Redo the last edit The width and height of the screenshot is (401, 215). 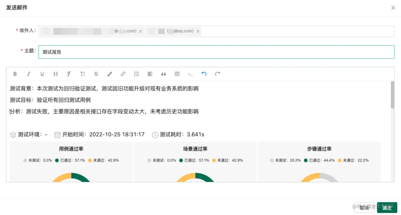tap(217, 74)
